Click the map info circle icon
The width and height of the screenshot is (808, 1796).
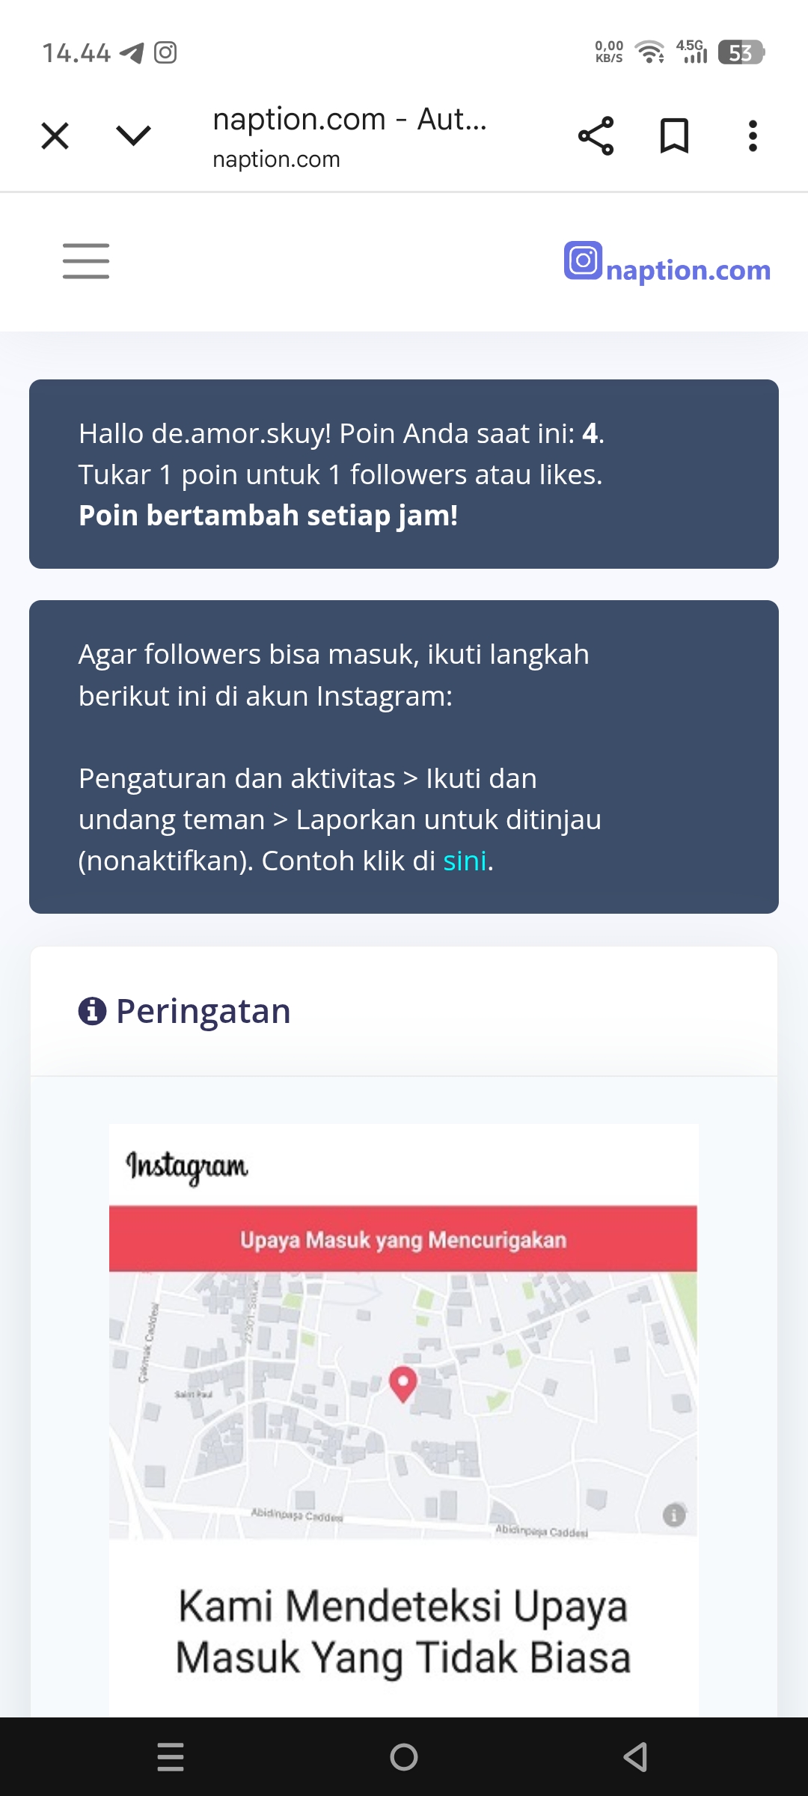tap(674, 1515)
